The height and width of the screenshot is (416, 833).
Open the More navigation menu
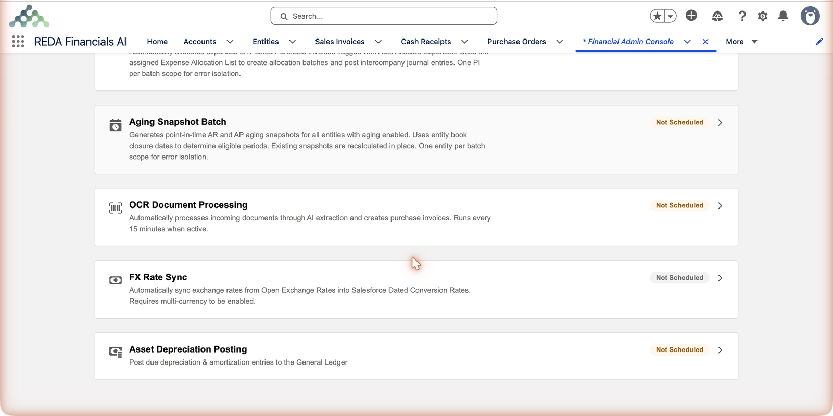pos(741,42)
